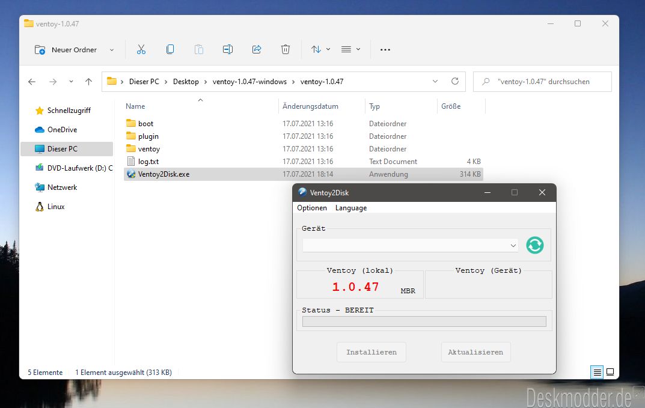Screen dimensions: 645x408
Task: Click the plugin folder icon
Action: click(131, 136)
